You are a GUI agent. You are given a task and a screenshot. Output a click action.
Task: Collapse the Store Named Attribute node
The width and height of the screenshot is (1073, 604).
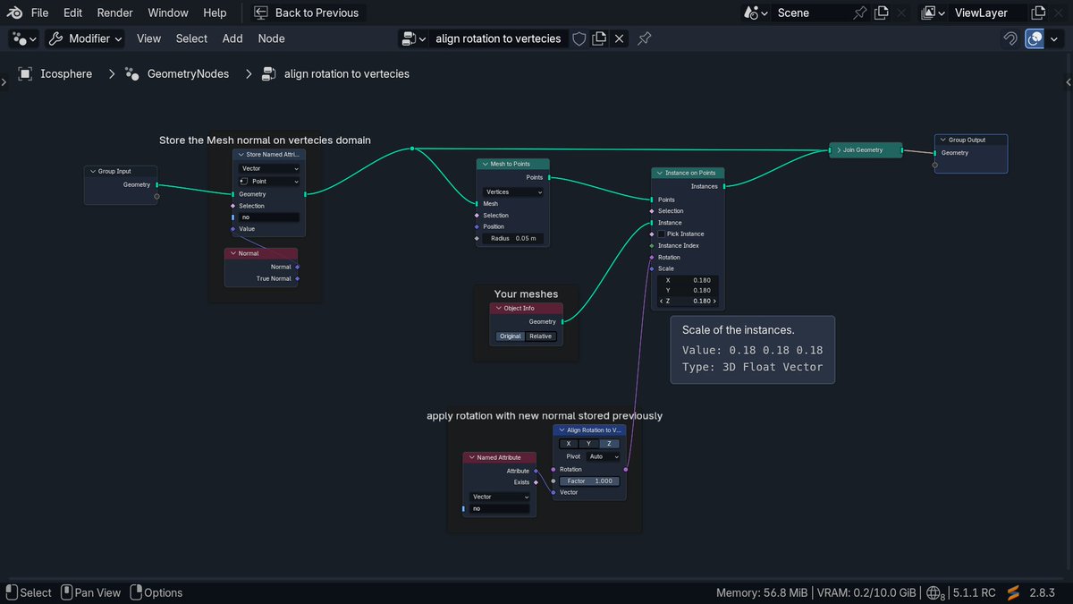[241, 155]
